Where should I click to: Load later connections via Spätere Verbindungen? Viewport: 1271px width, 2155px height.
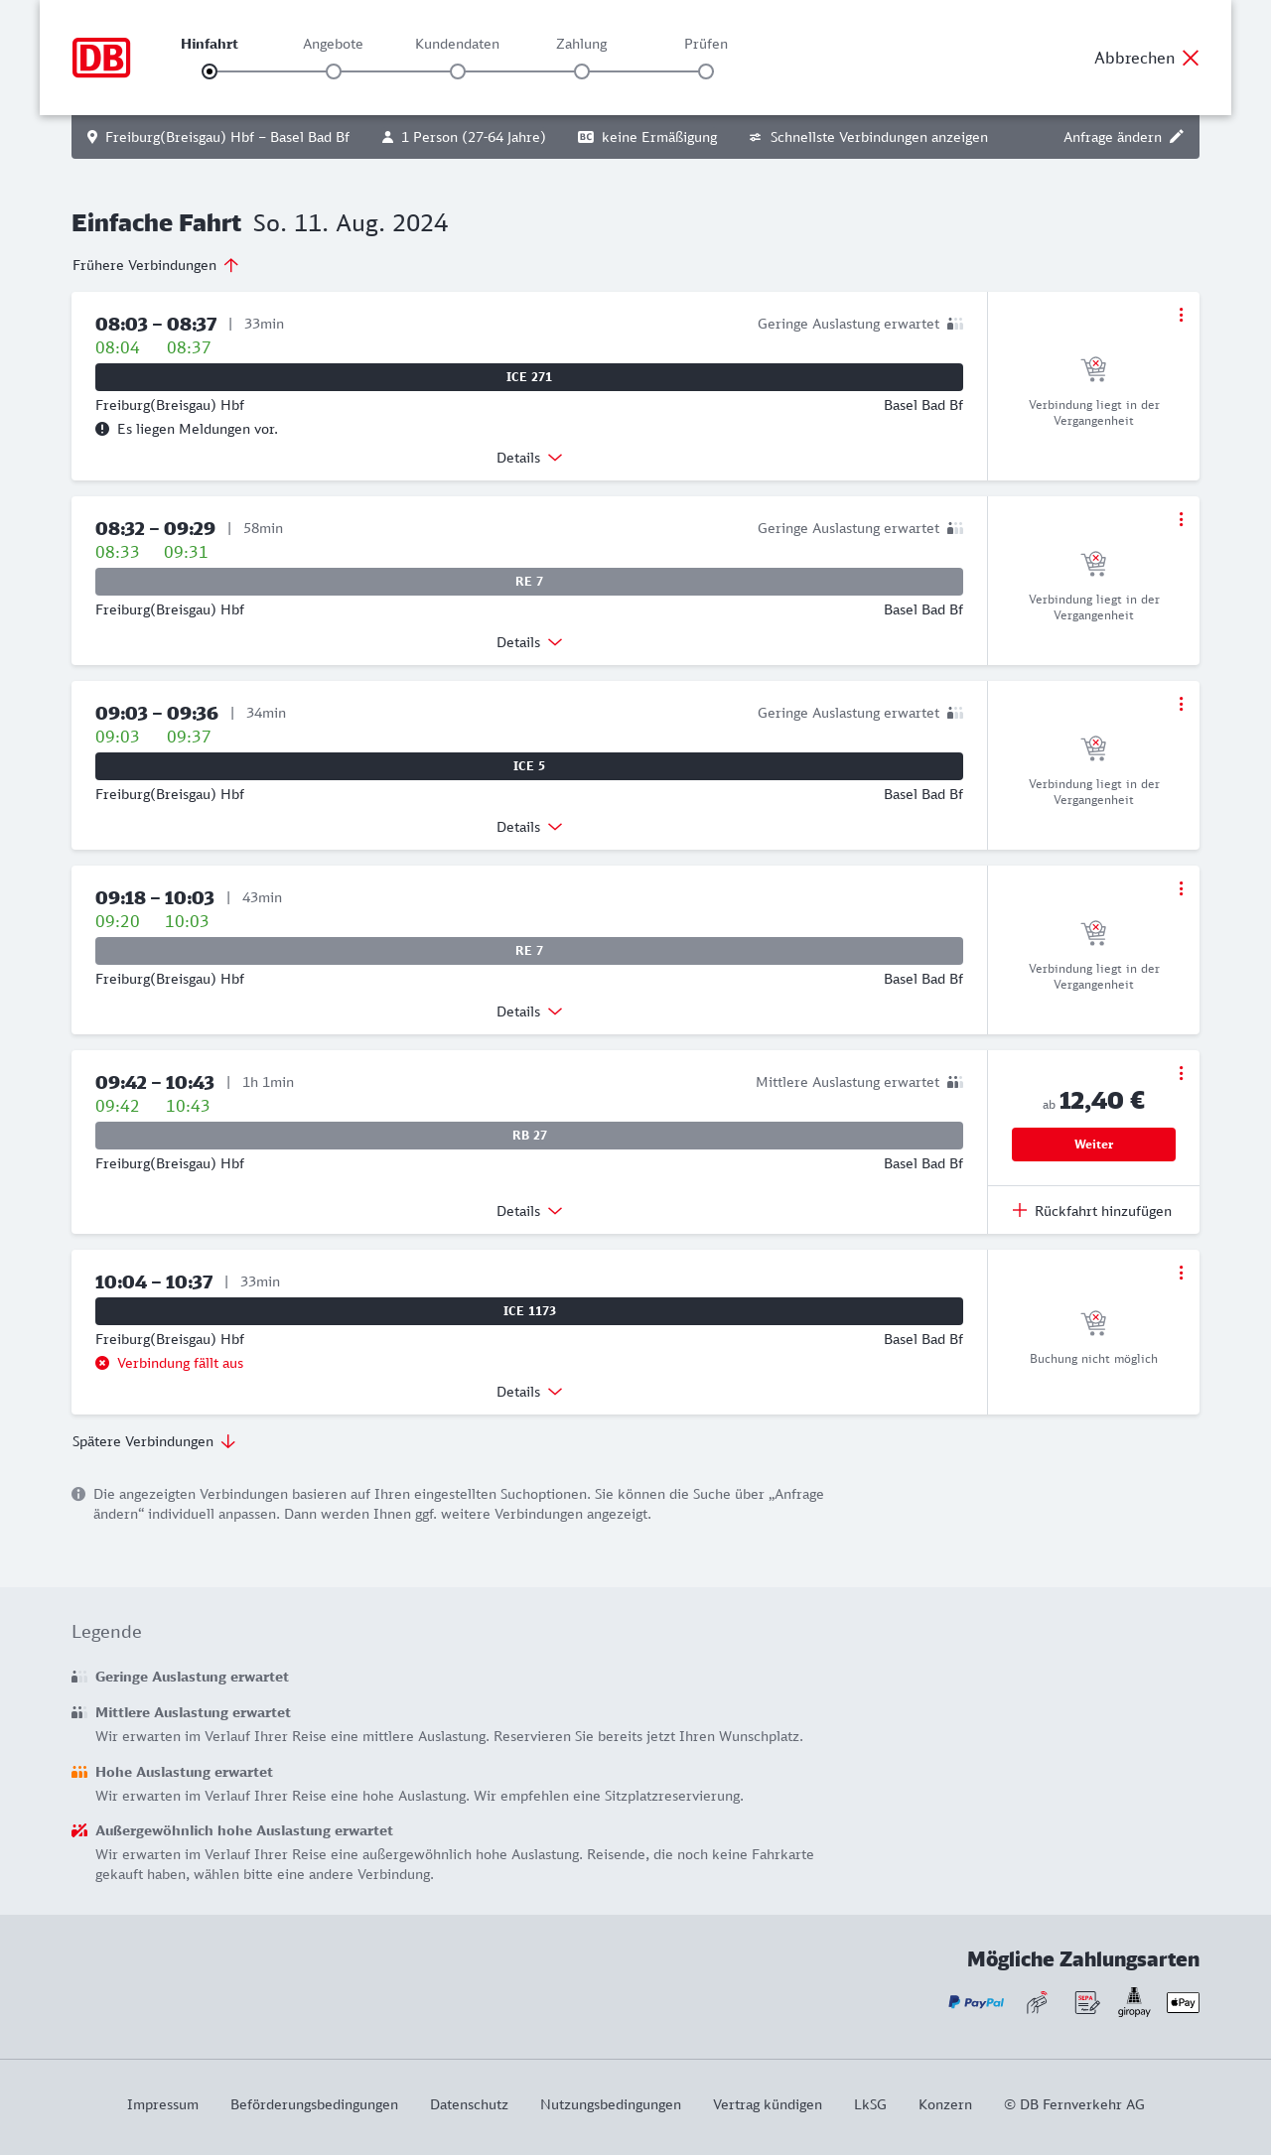pyautogui.click(x=154, y=1441)
